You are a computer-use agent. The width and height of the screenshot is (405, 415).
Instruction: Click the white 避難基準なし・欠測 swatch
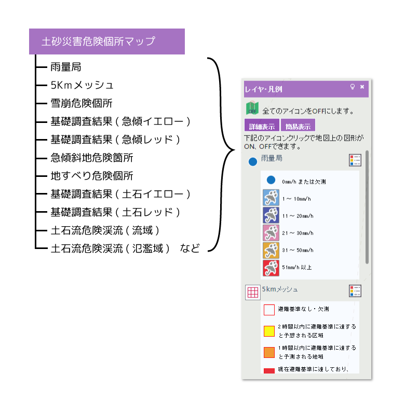tap(269, 310)
